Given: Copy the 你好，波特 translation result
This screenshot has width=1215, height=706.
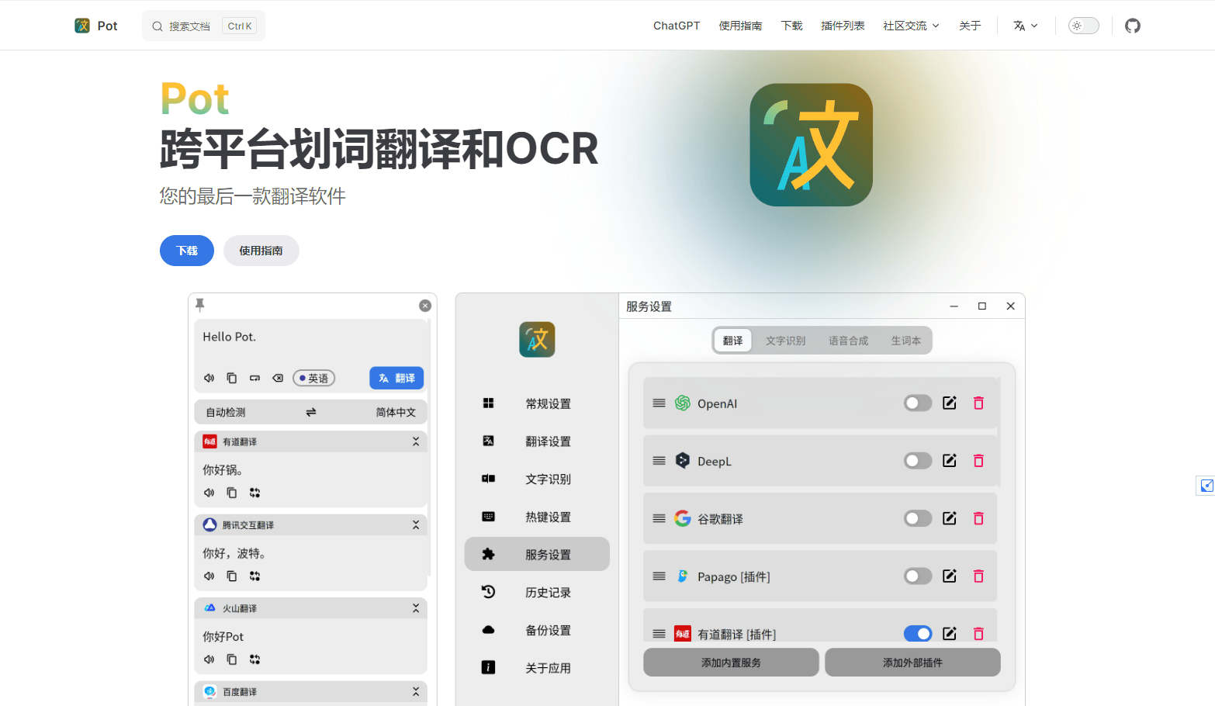Looking at the screenshot, I should tap(231, 576).
